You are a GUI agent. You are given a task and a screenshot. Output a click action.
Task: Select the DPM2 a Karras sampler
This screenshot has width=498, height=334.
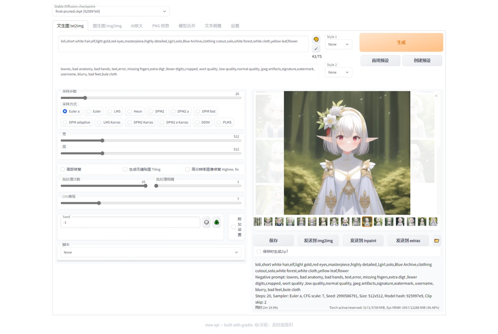click(x=174, y=122)
